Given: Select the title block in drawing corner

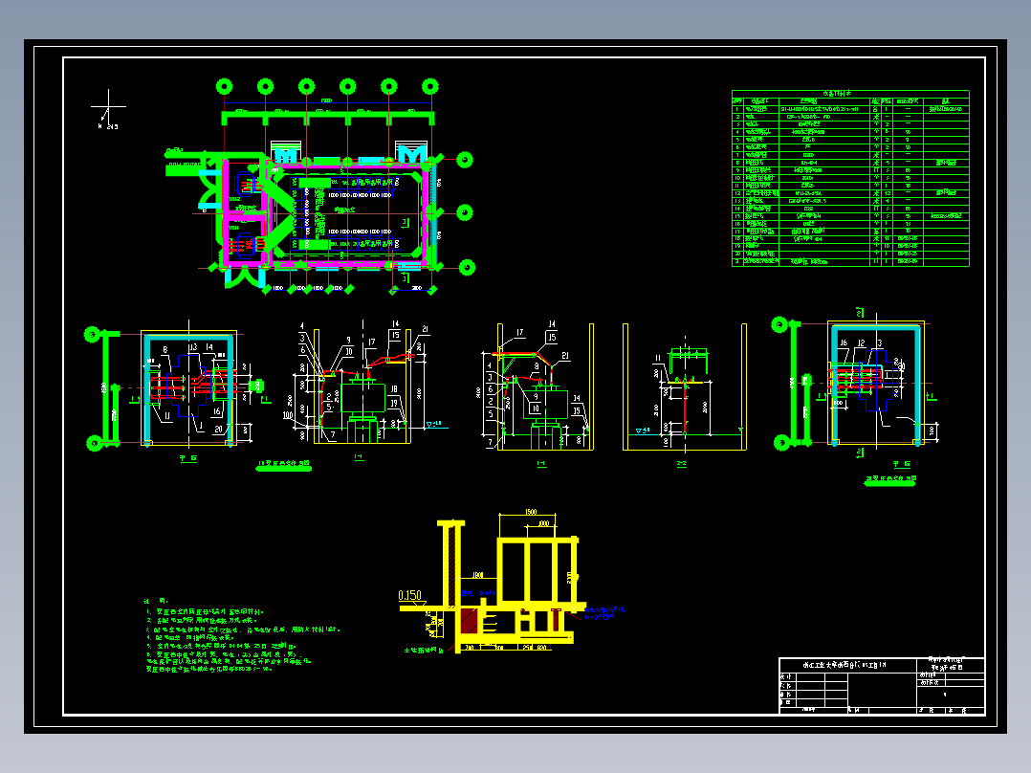Looking at the screenshot, I should (882, 686).
